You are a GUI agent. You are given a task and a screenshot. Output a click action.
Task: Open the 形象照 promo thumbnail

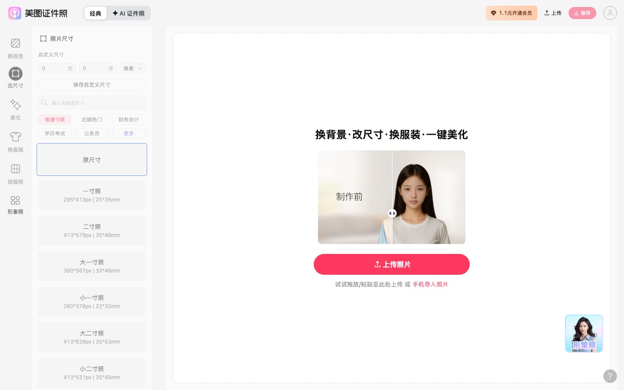(x=584, y=334)
